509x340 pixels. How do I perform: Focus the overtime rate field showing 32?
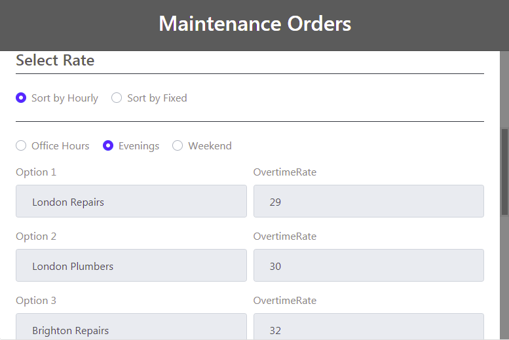[368, 328]
